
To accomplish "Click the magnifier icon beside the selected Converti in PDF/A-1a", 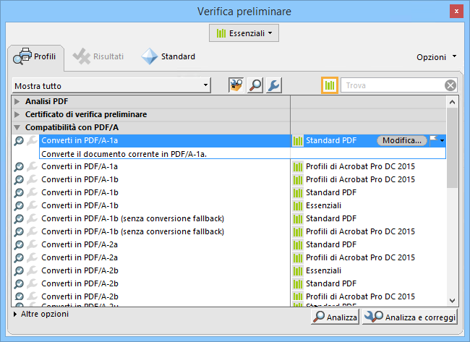I will (20, 140).
